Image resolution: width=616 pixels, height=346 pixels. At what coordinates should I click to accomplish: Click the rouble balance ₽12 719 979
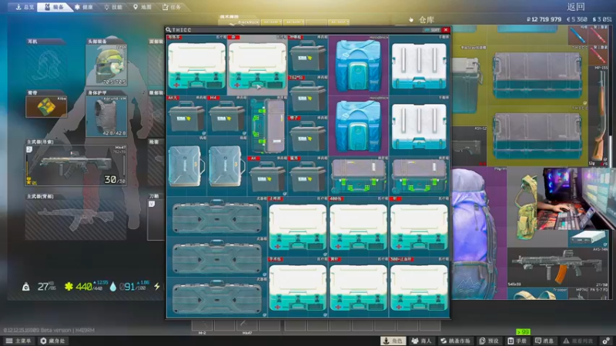[x=544, y=19]
